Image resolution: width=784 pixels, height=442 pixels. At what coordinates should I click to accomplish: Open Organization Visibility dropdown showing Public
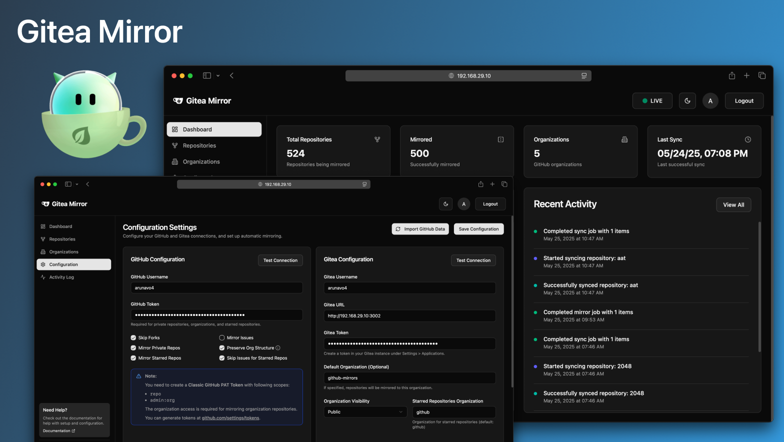(x=365, y=412)
